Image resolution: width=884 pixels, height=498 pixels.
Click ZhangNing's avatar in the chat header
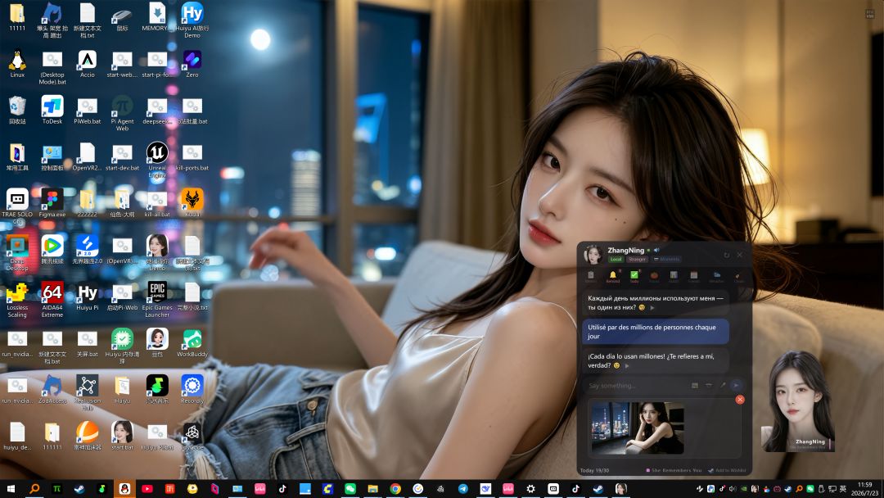coord(593,255)
